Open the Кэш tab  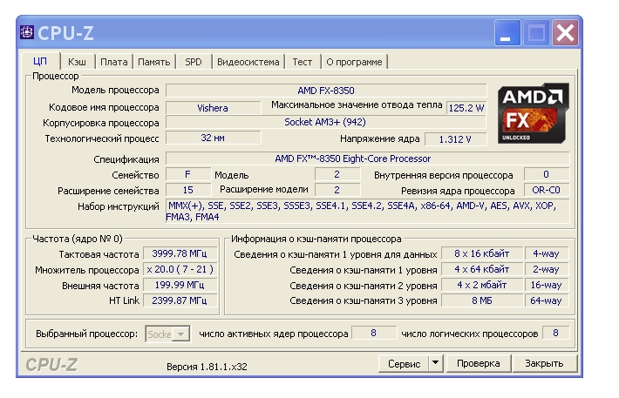[x=77, y=62]
